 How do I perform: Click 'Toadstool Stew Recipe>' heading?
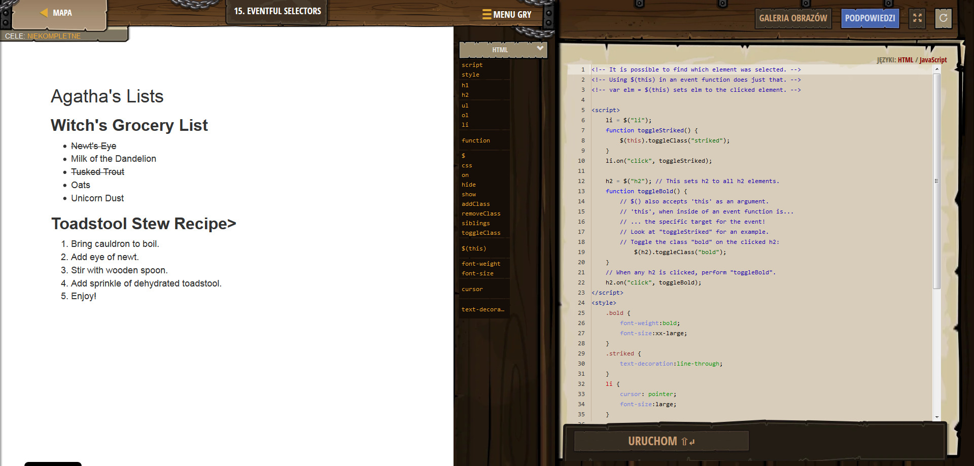click(144, 224)
